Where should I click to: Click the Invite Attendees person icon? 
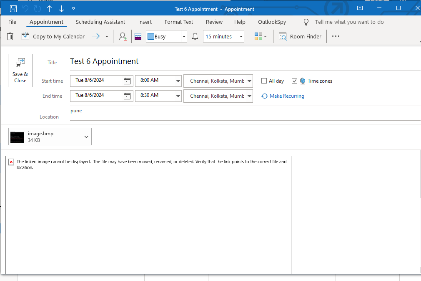[123, 36]
